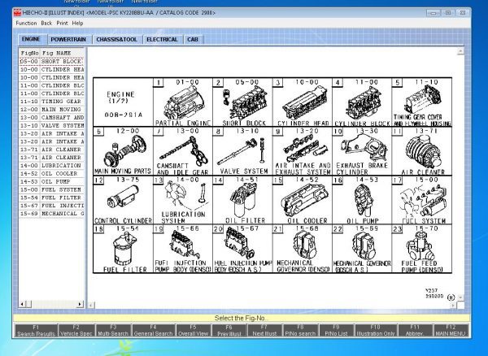Select Oil Cooler 14-52 illustration thumbnail
The height and width of the screenshot is (356, 488).
click(x=303, y=200)
